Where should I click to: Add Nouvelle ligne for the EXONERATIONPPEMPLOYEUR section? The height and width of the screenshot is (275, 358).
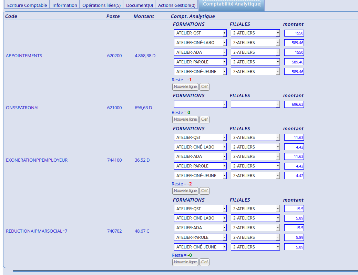[185, 191]
